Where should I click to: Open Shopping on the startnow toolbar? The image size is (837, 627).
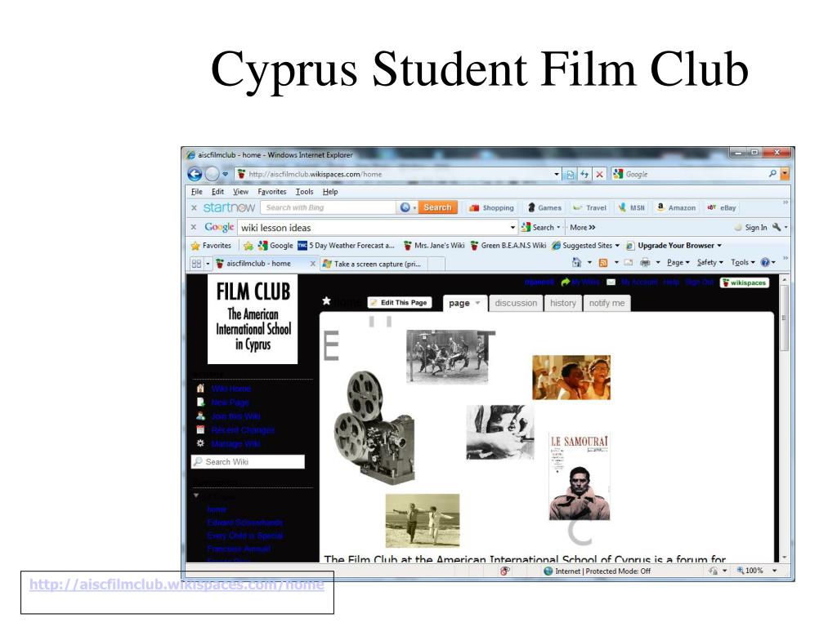[x=491, y=208]
